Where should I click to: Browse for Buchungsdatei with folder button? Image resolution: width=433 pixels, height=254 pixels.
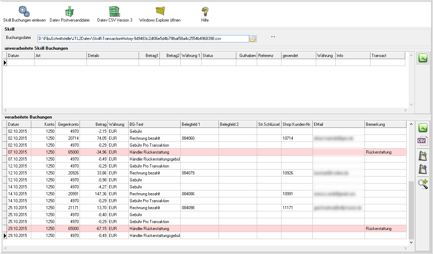(x=253, y=39)
